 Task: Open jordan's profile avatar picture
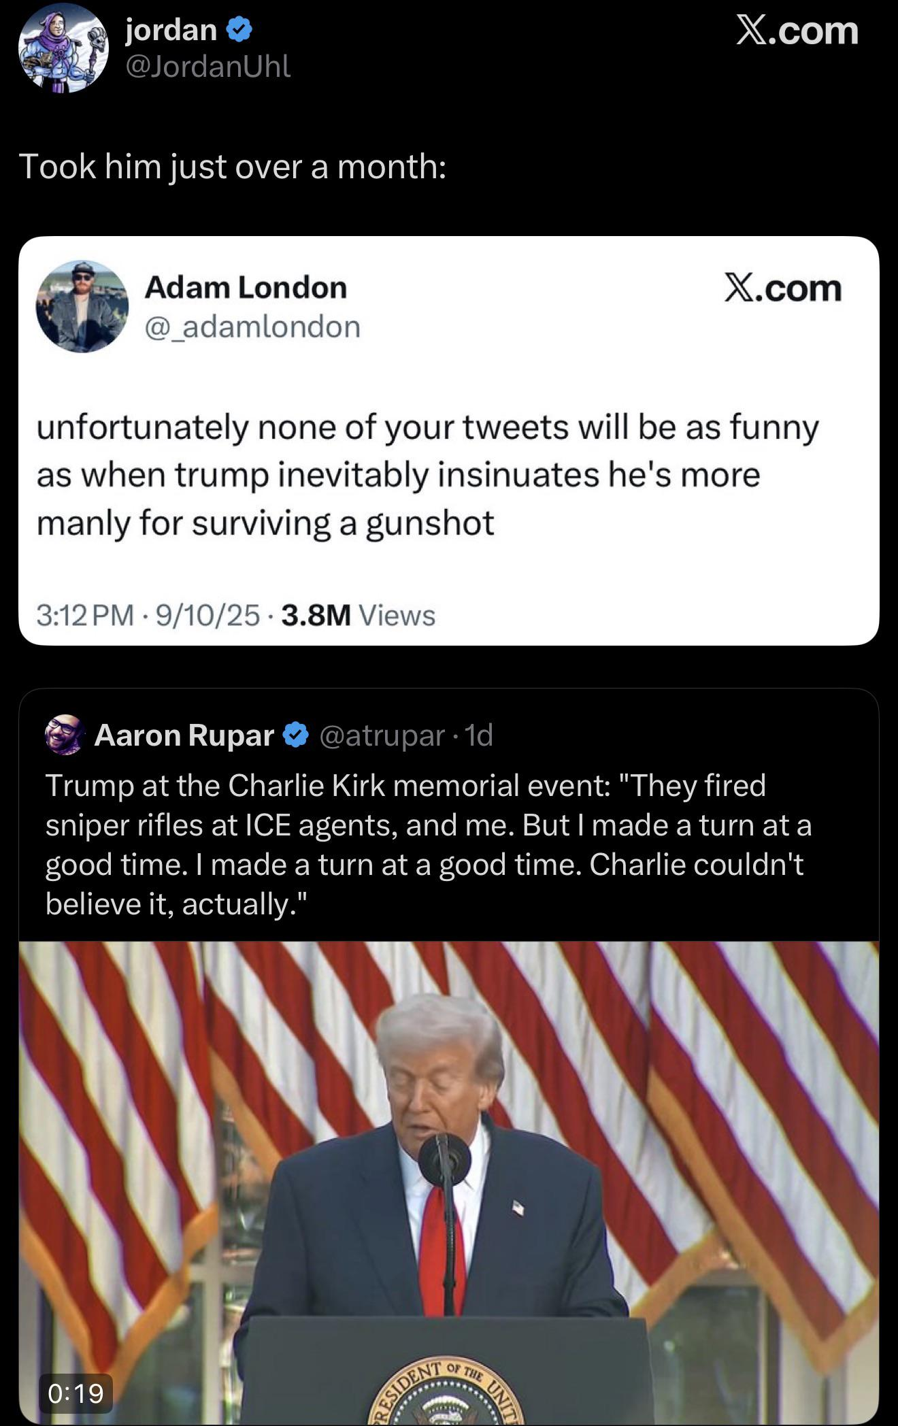point(63,48)
